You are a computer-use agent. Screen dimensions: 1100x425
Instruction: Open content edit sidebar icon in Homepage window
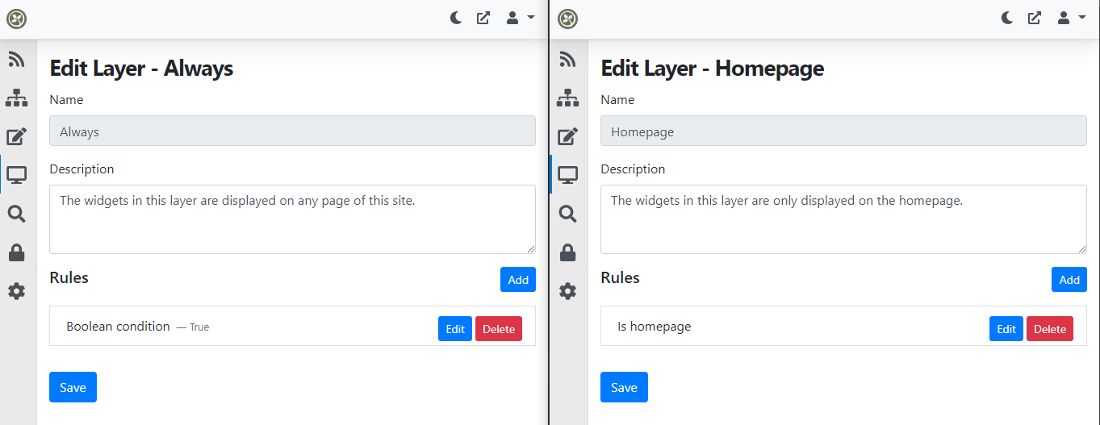tap(568, 136)
